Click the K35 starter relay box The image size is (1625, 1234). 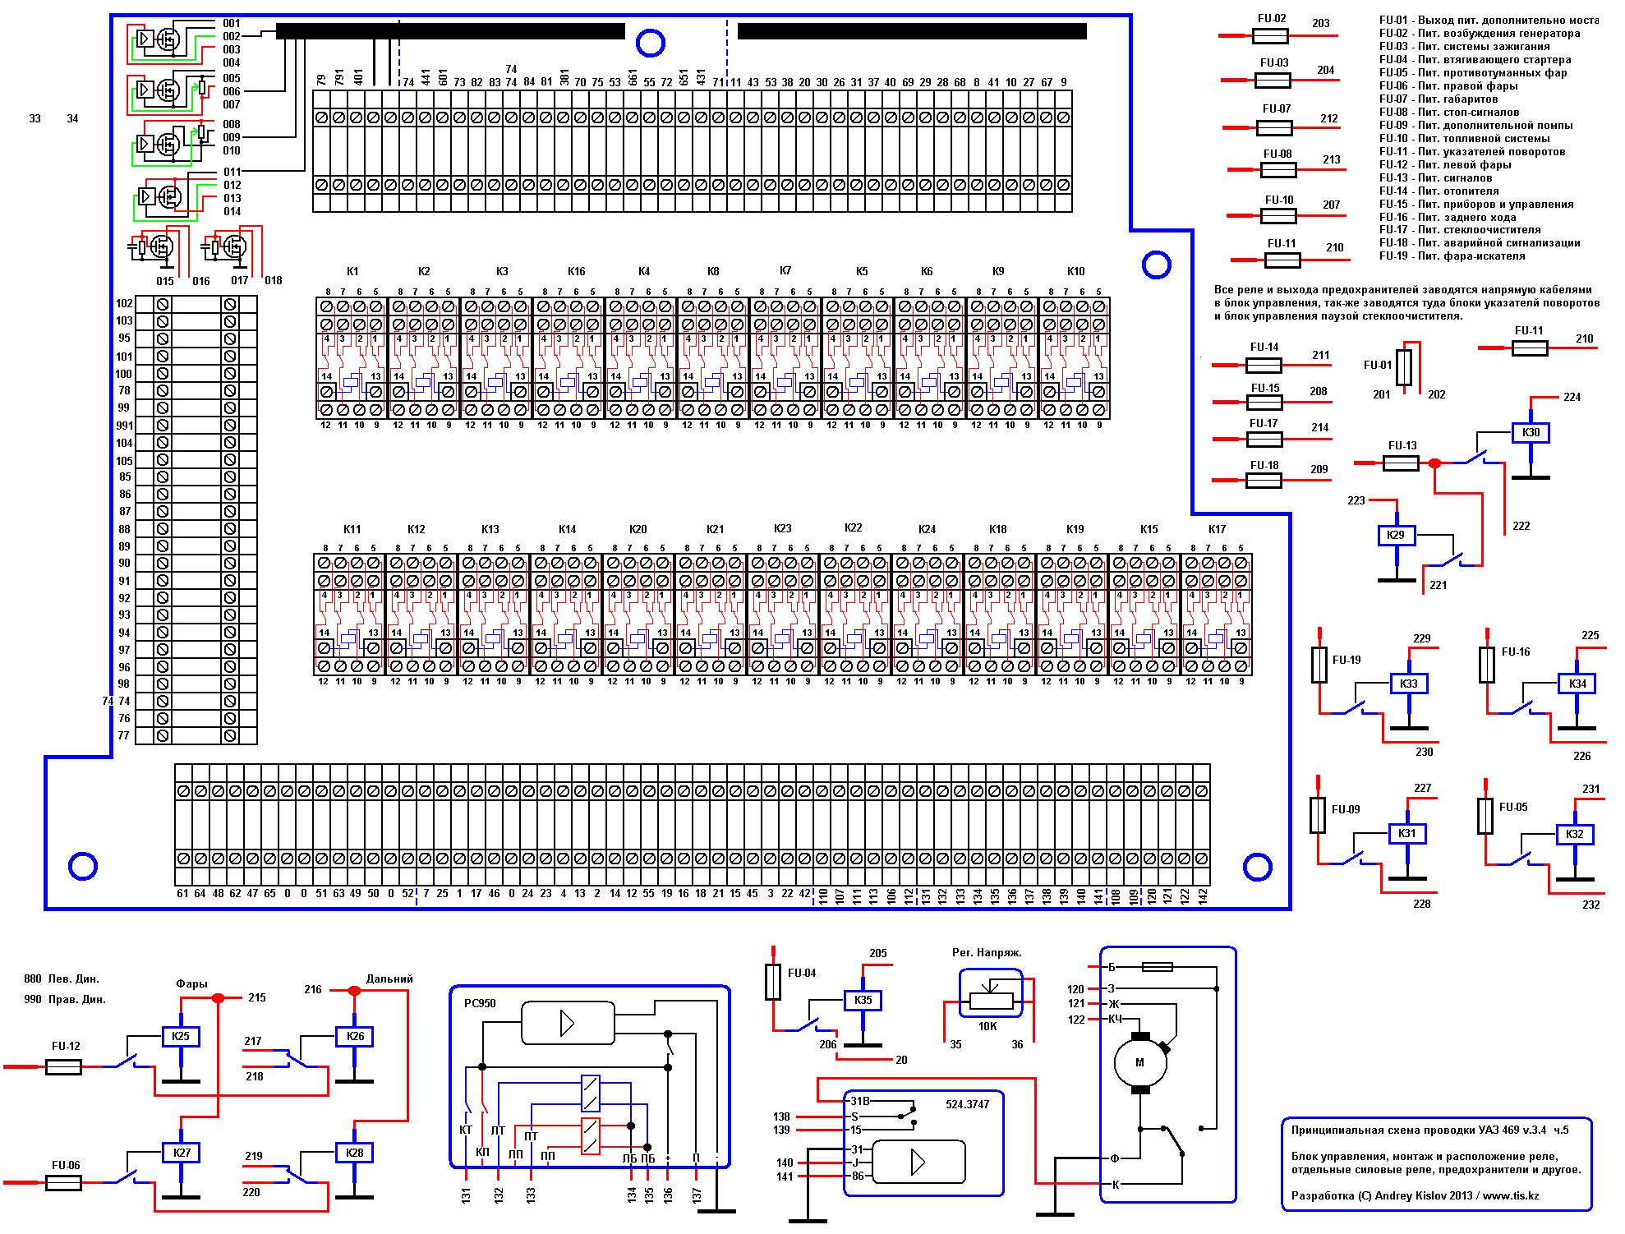863,1001
